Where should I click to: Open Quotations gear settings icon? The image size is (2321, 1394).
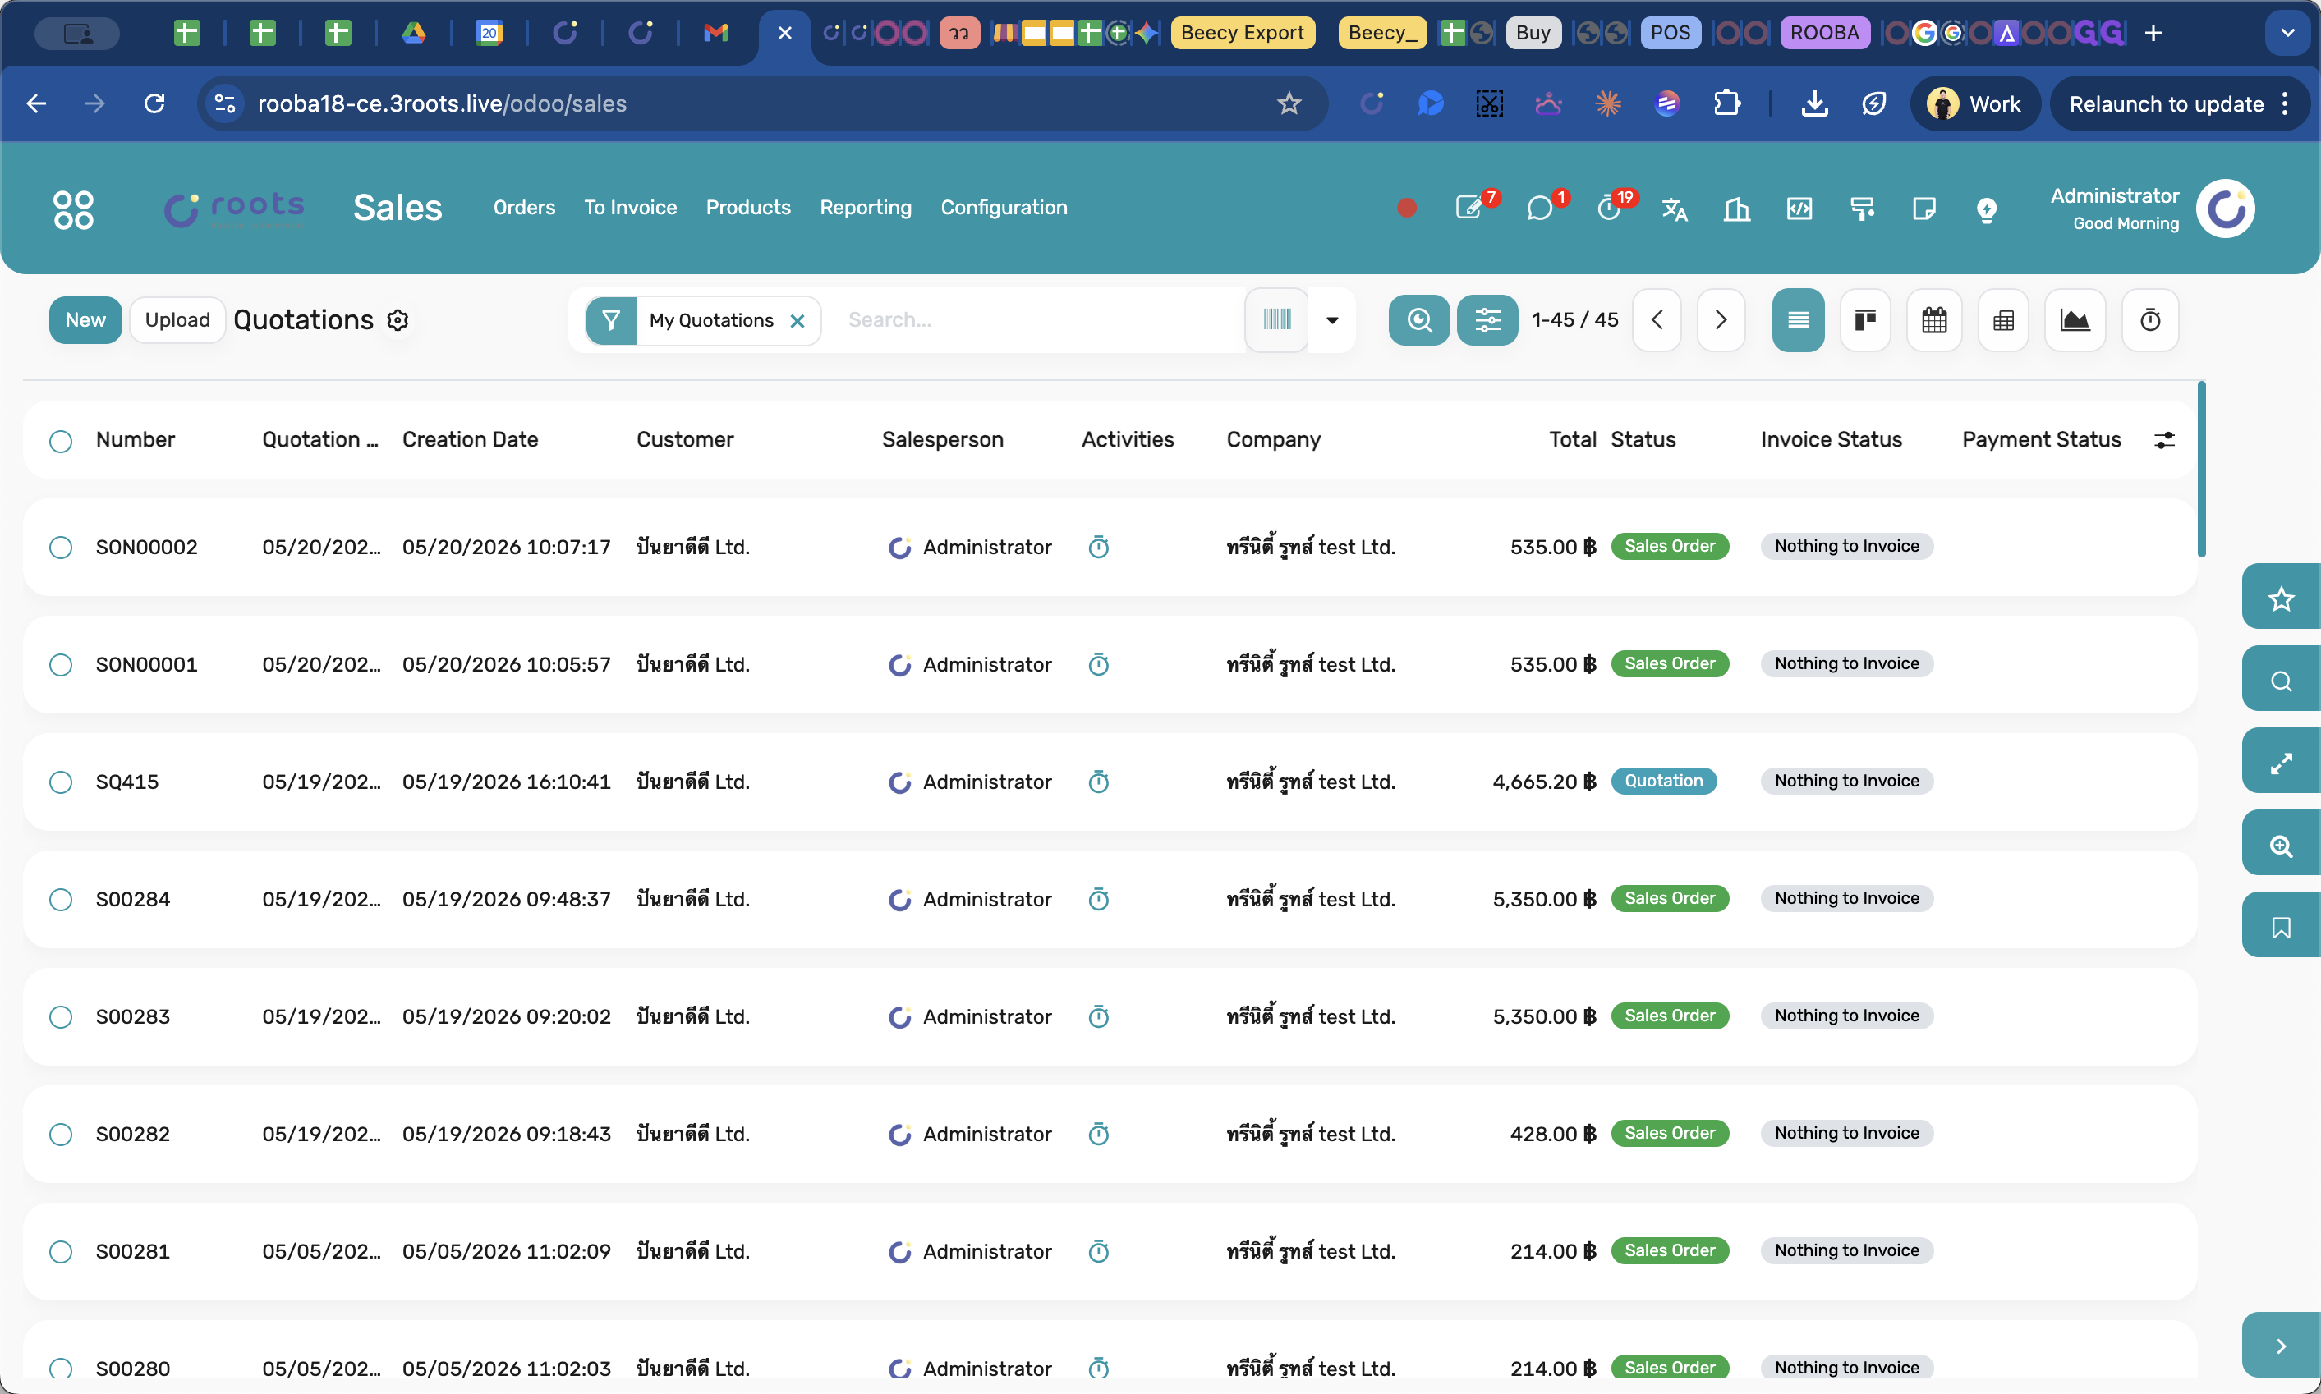[398, 320]
